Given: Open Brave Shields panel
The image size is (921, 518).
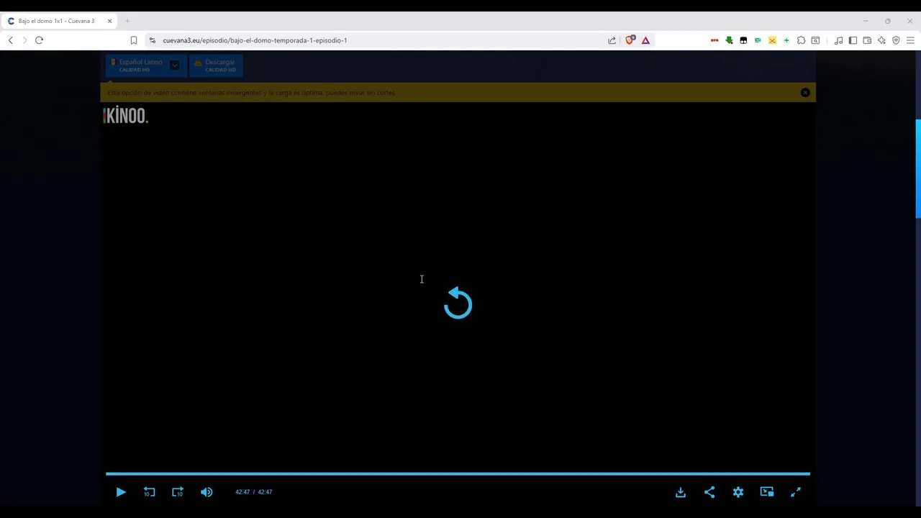Looking at the screenshot, I should (x=630, y=40).
